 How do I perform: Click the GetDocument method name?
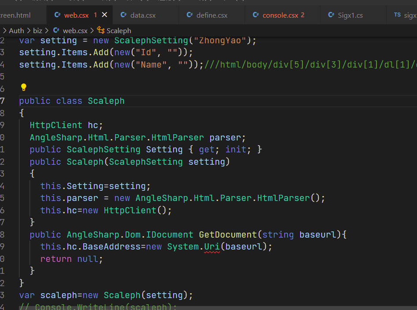click(227, 234)
